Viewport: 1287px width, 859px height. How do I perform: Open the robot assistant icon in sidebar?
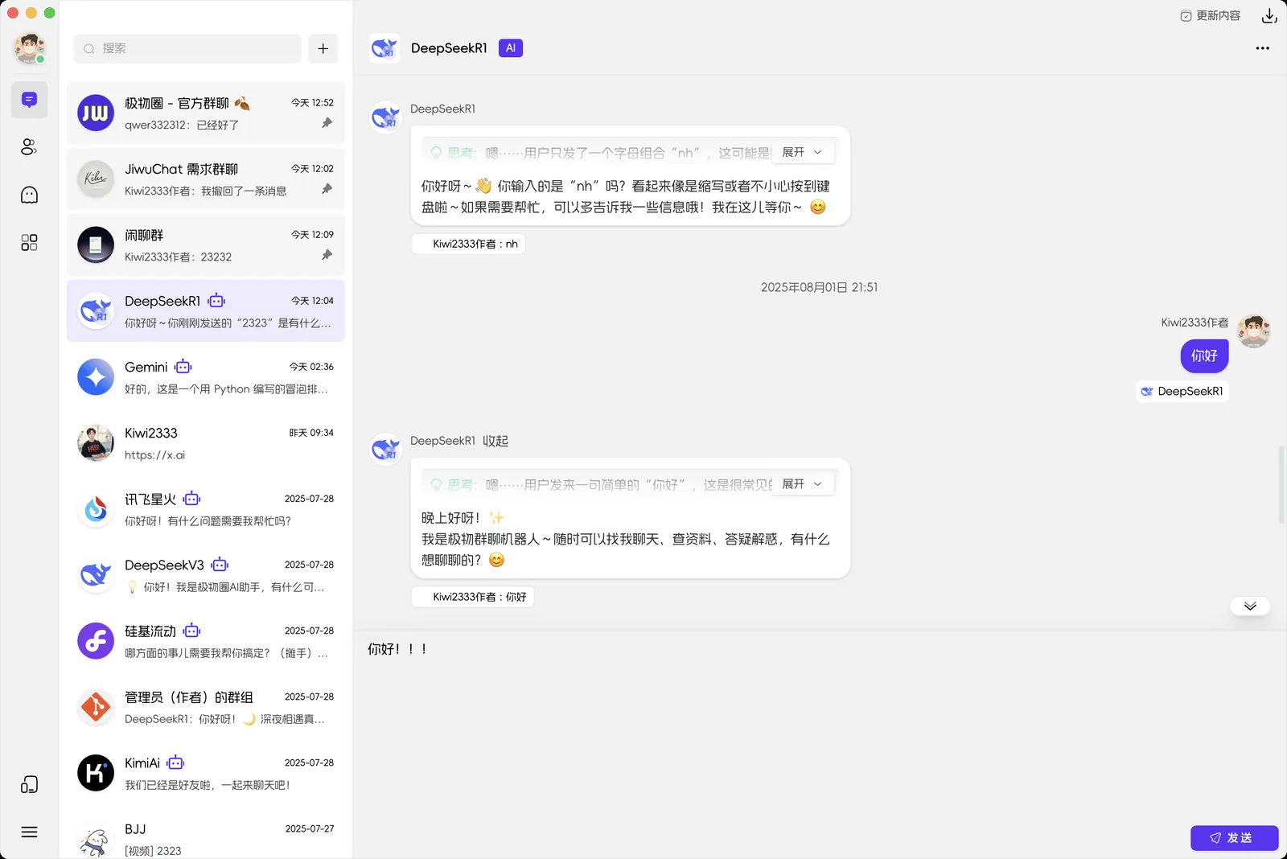[x=29, y=195]
